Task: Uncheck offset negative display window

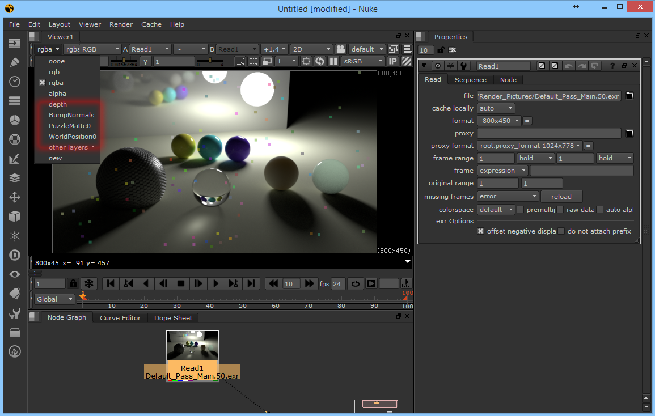Action: [481, 231]
